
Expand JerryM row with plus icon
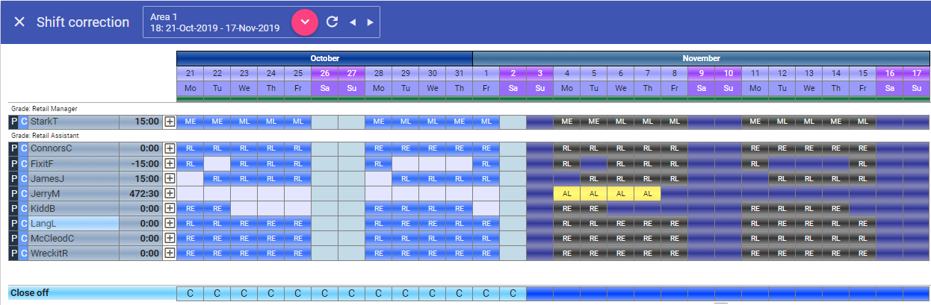[x=170, y=193]
